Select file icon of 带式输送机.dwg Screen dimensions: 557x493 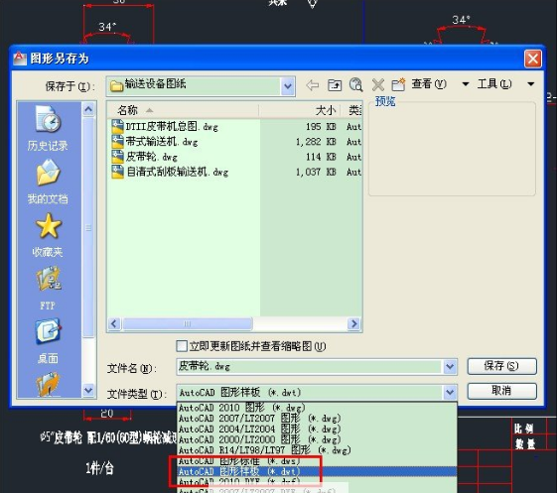(117, 142)
